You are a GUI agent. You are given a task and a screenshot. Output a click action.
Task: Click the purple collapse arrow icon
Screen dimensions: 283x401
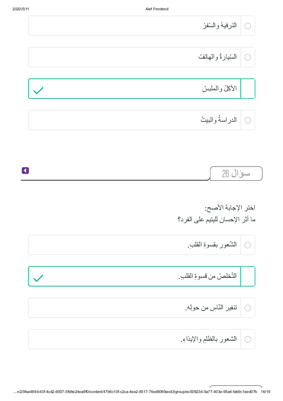[25, 171]
